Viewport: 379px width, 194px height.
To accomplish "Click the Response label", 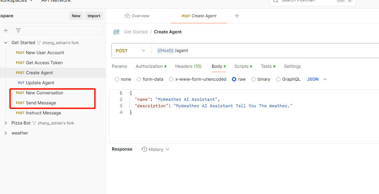I will (122, 149).
